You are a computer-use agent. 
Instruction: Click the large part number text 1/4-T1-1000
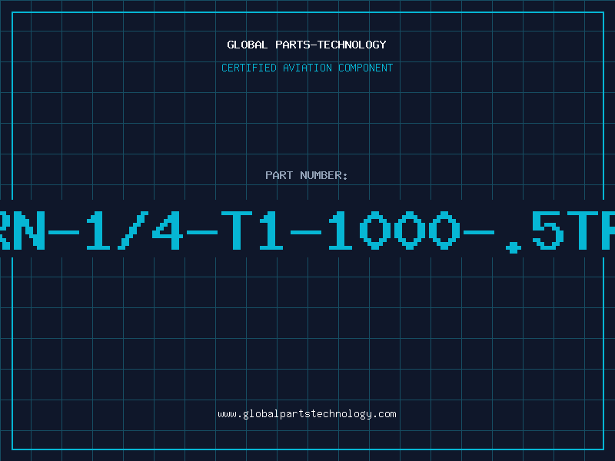tap(273, 230)
